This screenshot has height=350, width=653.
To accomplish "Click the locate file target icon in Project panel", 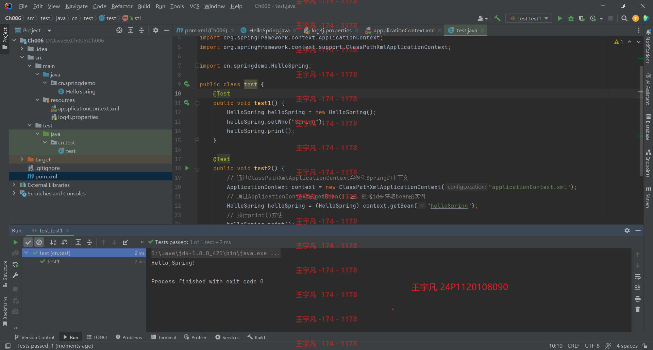I will click(x=119, y=30).
